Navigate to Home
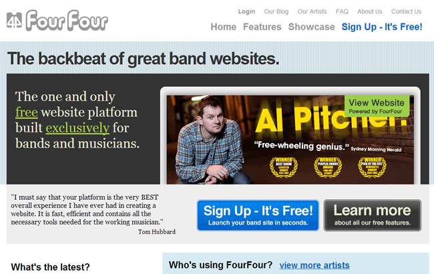This screenshot has height=274, width=434. pyautogui.click(x=224, y=27)
